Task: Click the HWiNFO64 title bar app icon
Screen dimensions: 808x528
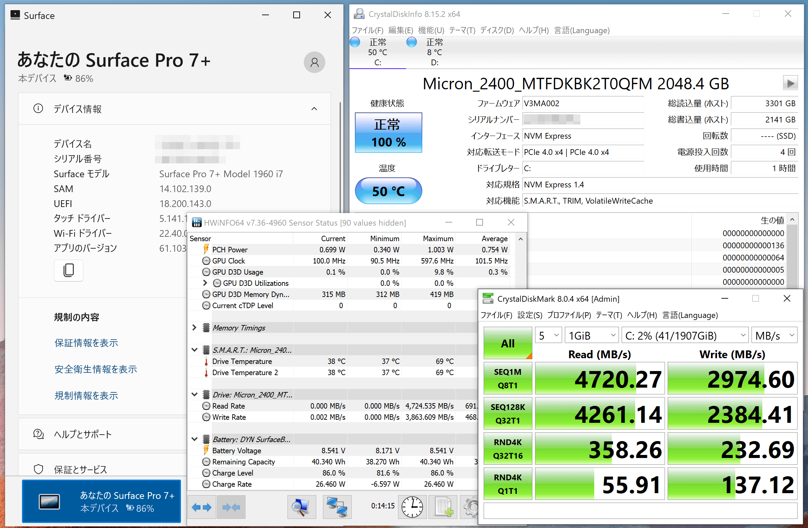Action: 197,223
